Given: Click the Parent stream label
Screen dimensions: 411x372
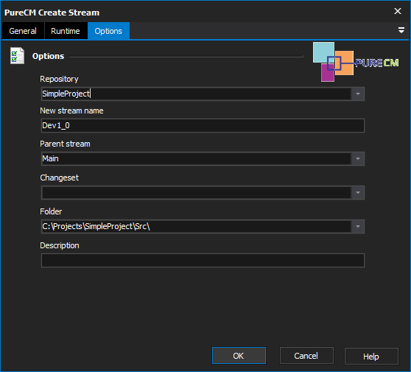Looking at the screenshot, I should tap(65, 144).
